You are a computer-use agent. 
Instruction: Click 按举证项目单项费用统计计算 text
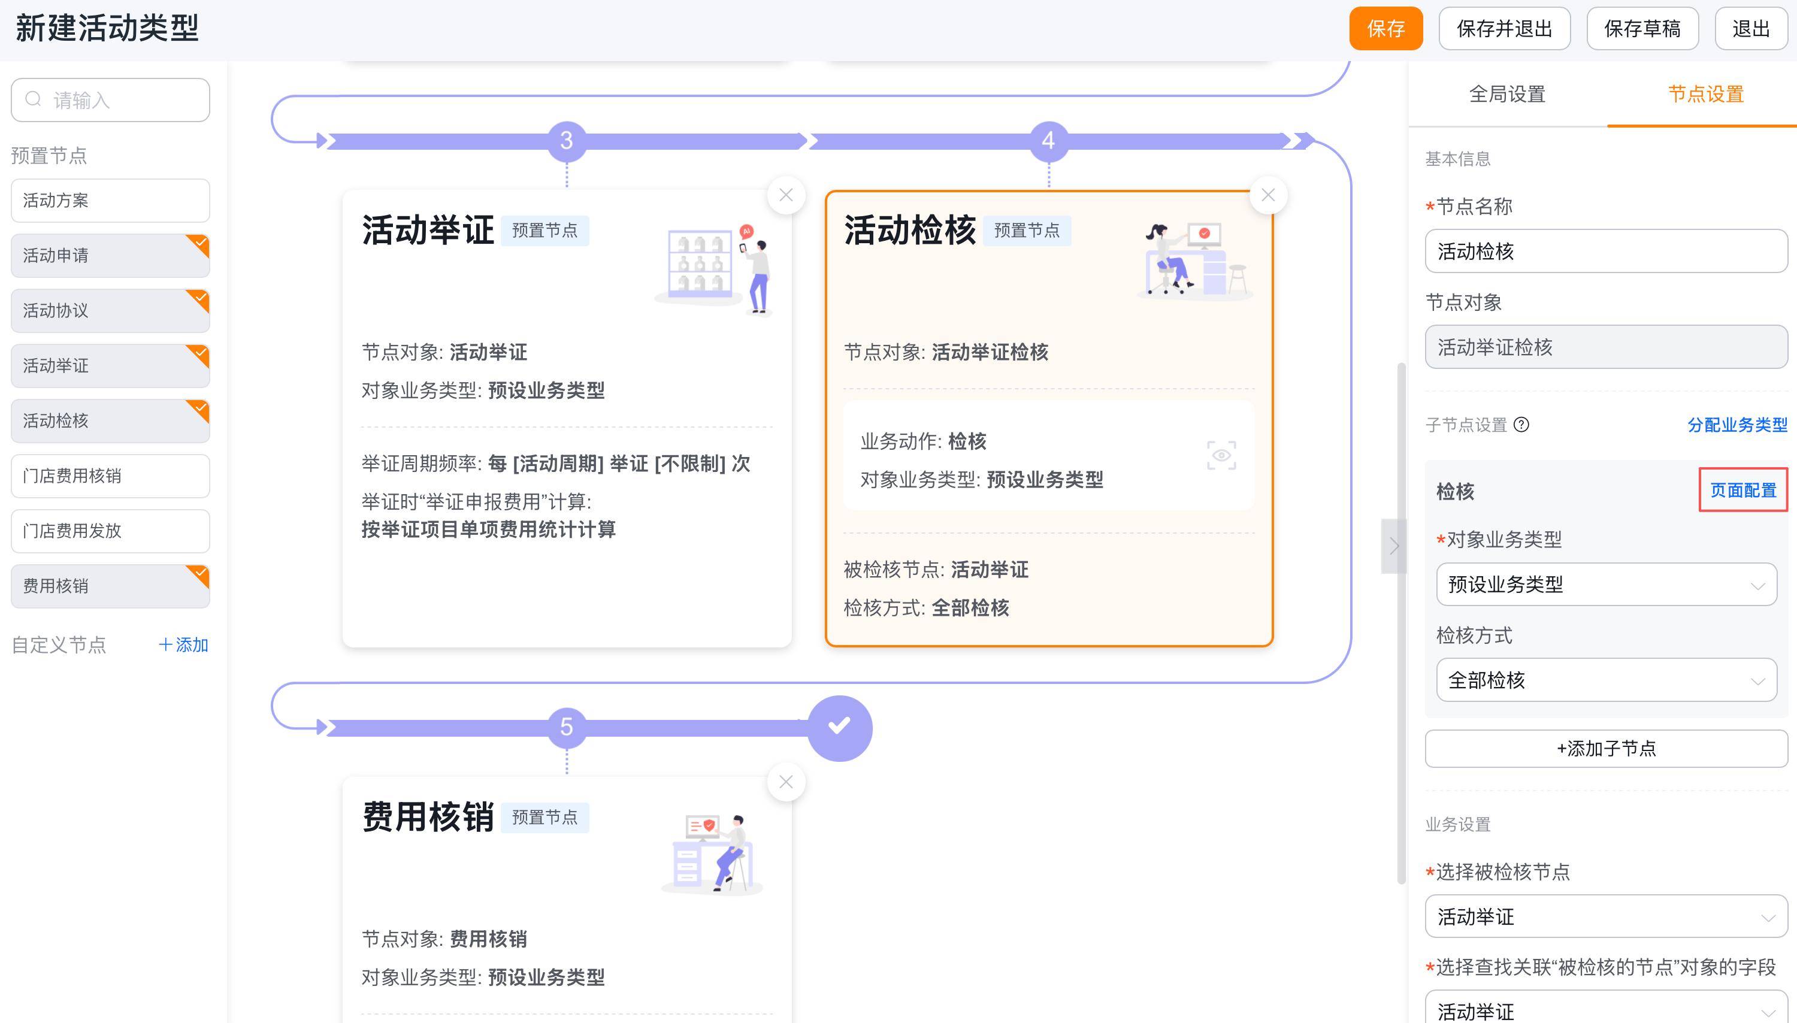point(488,529)
